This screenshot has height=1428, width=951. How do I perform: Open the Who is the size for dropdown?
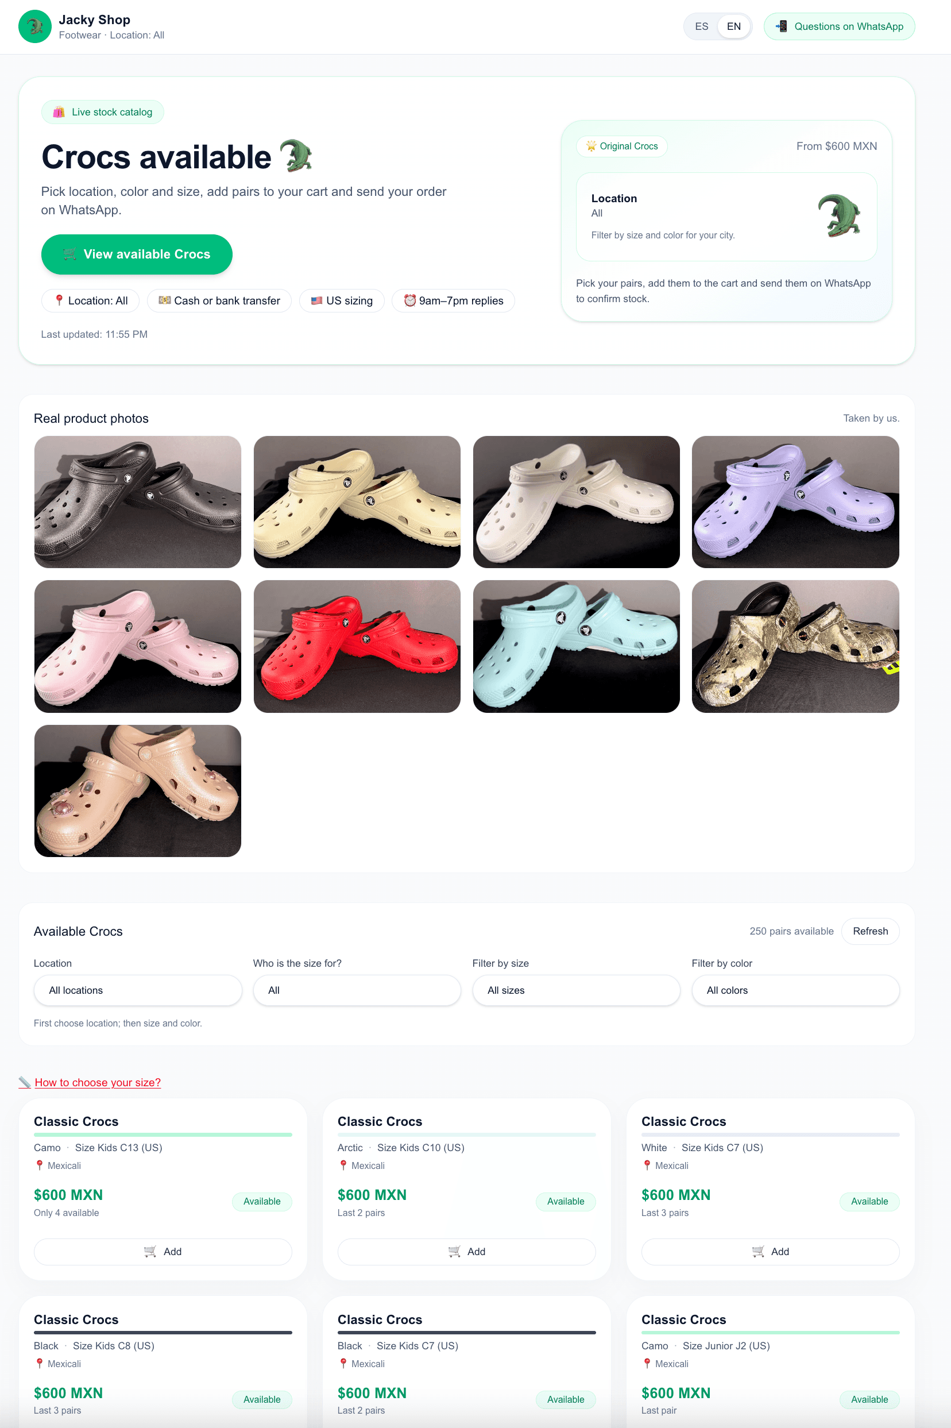pos(357,990)
